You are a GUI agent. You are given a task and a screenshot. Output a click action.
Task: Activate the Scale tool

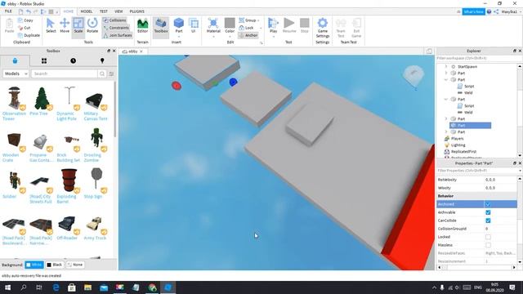[78, 25]
